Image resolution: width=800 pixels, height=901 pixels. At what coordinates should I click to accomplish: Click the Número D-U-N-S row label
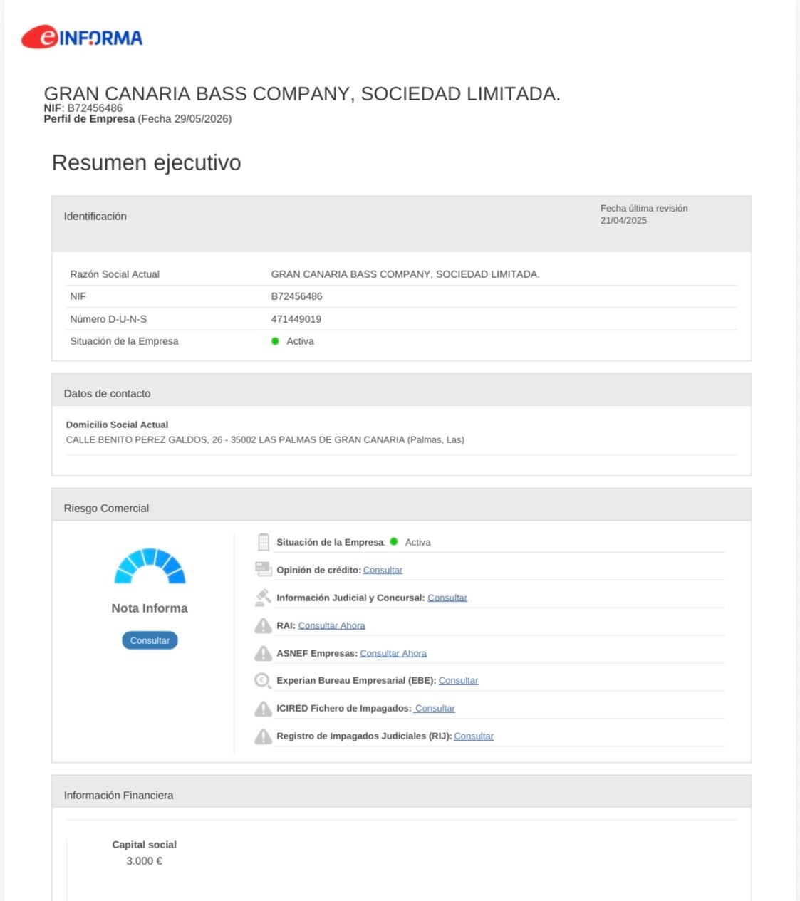click(x=108, y=319)
